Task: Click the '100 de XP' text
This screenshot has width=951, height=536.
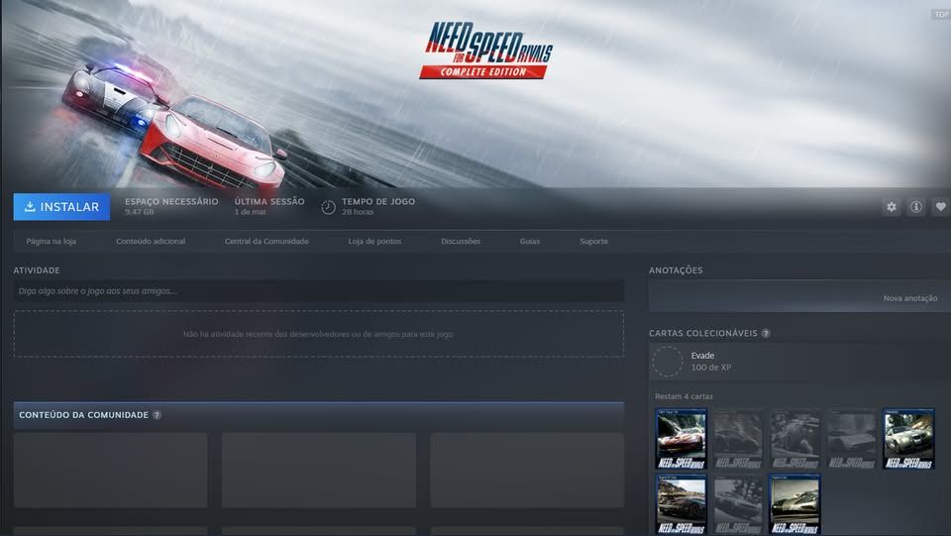Action: pyautogui.click(x=711, y=368)
